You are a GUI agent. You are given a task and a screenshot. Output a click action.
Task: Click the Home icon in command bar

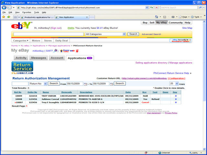157,17
